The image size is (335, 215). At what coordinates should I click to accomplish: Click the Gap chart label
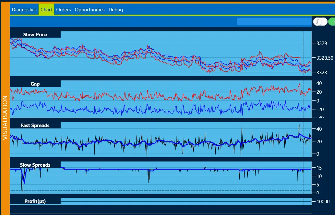coord(35,84)
